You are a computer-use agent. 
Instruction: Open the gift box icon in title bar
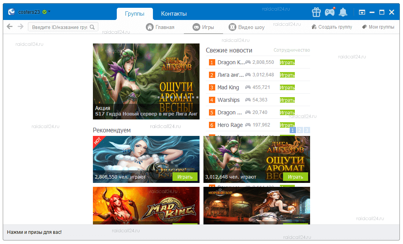tap(316, 12)
